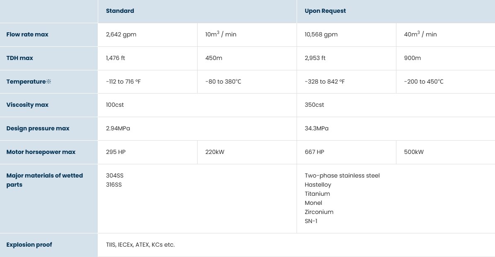495x257 pixels.
Task: Click the 500kW motor power cell
Action: pyautogui.click(x=414, y=152)
